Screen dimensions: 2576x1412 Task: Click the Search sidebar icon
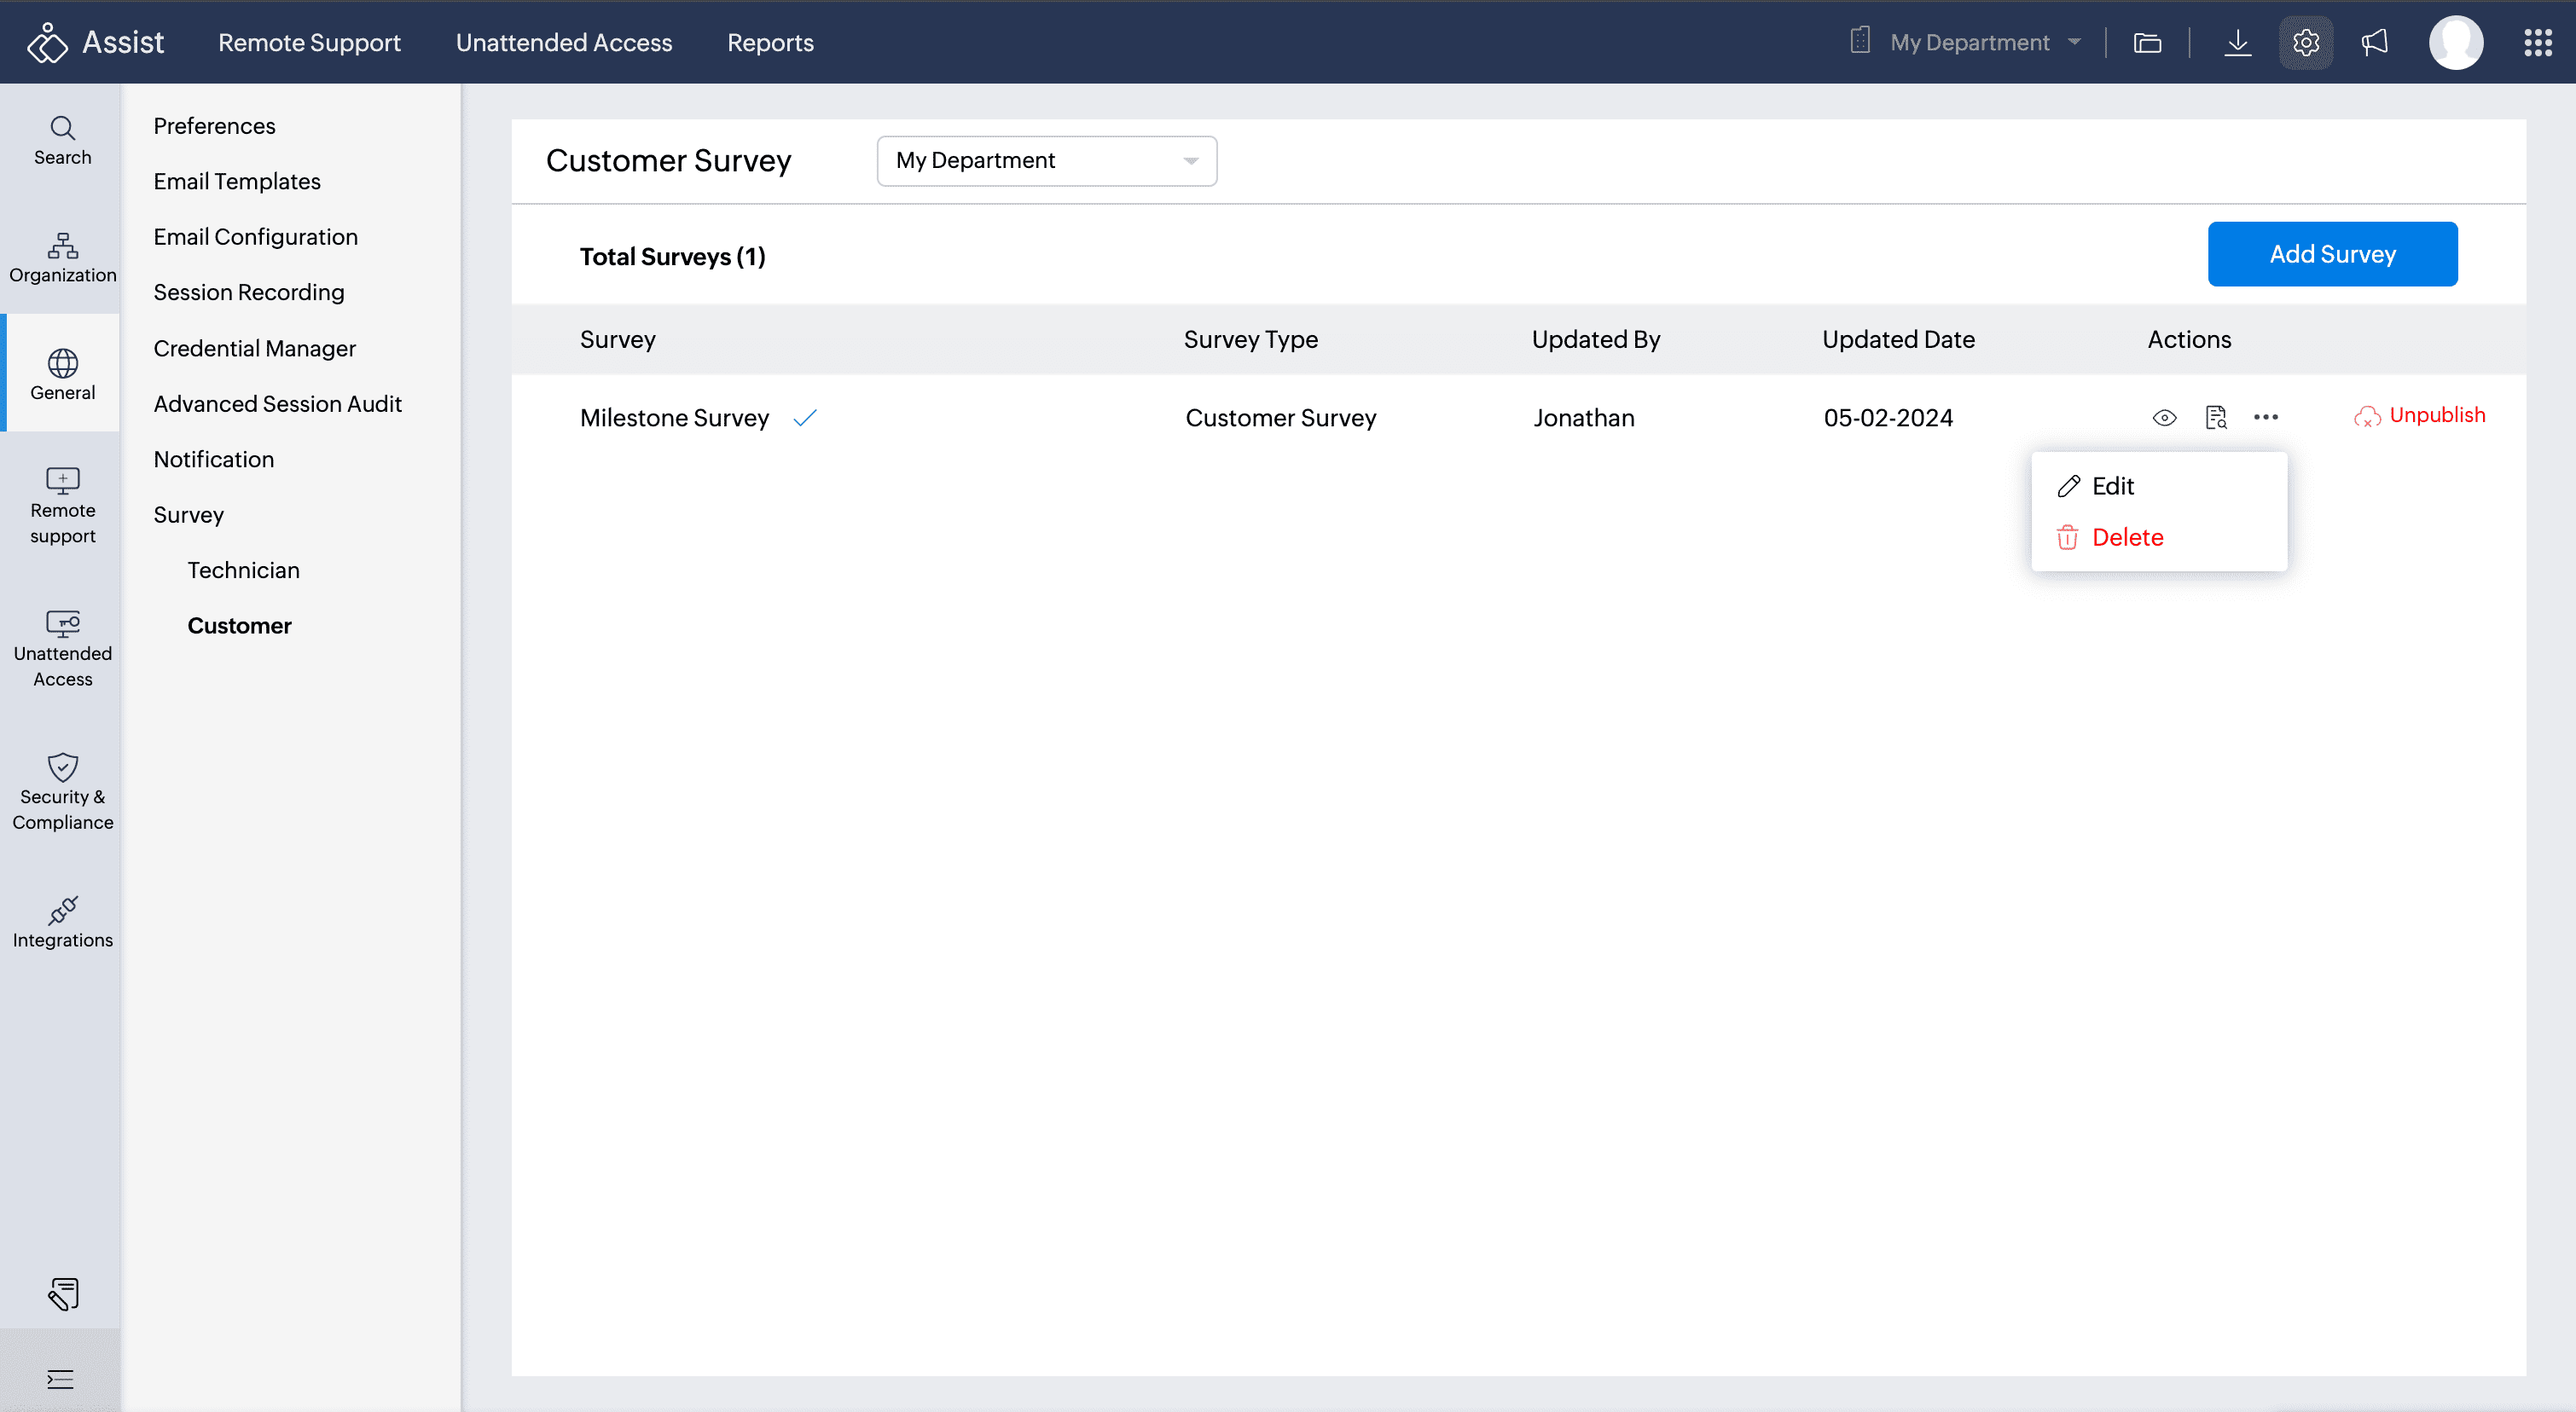(x=62, y=140)
